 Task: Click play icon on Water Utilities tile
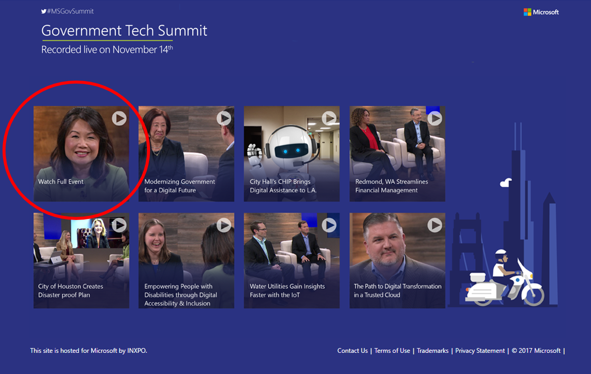[329, 225]
